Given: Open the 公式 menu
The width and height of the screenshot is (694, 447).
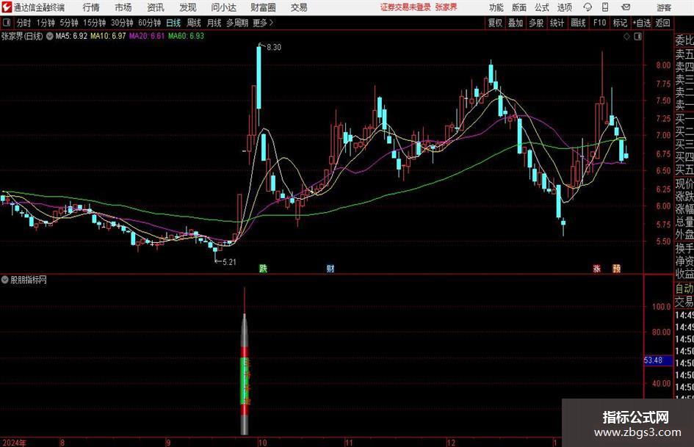Looking at the screenshot, I should click(542, 7).
